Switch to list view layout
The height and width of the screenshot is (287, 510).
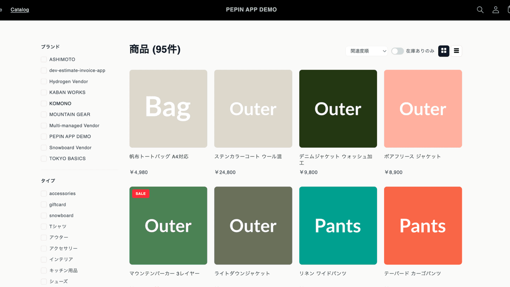tap(456, 51)
